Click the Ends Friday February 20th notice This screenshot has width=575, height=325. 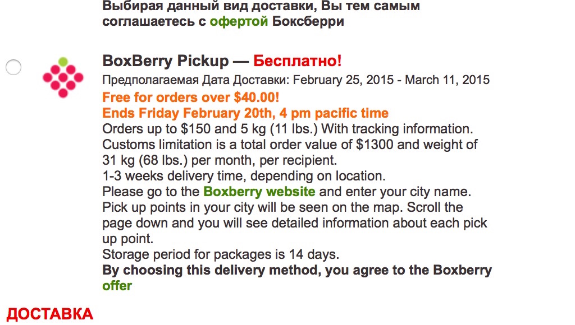pyautogui.click(x=245, y=113)
